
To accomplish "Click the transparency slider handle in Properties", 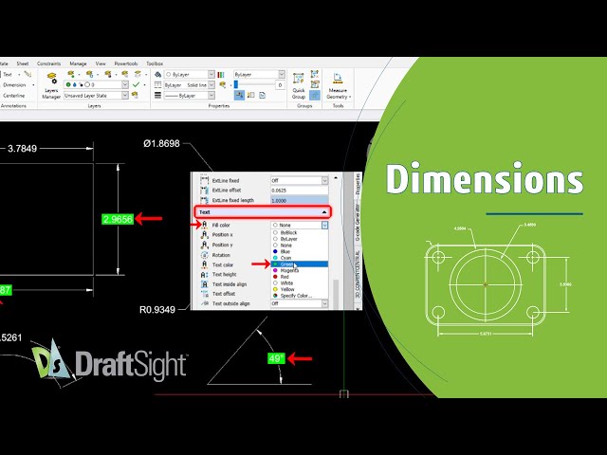I will click(236, 84).
